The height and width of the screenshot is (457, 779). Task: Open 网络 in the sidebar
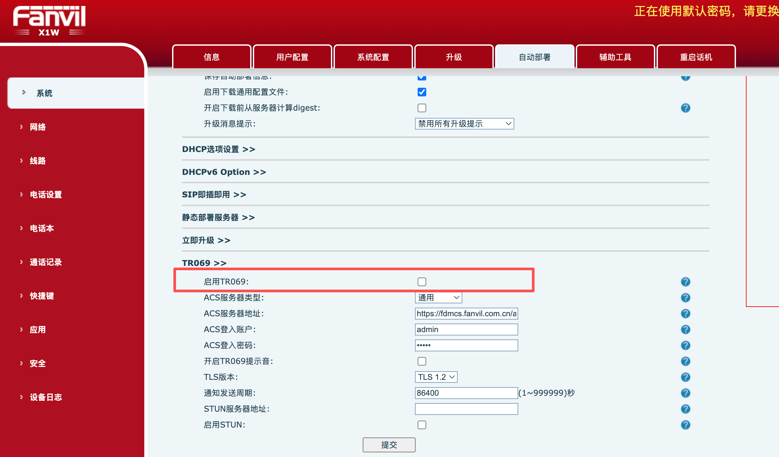(x=38, y=127)
